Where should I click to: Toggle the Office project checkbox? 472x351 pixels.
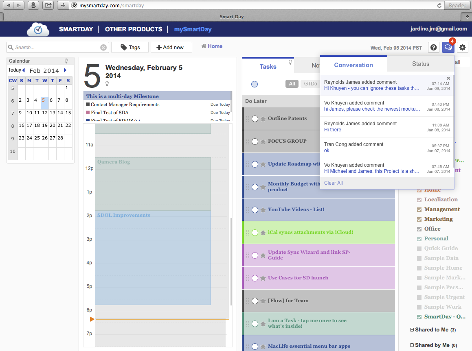point(419,229)
